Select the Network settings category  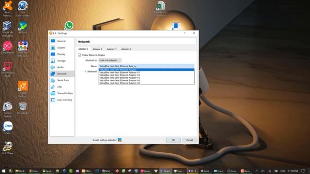coord(62,74)
